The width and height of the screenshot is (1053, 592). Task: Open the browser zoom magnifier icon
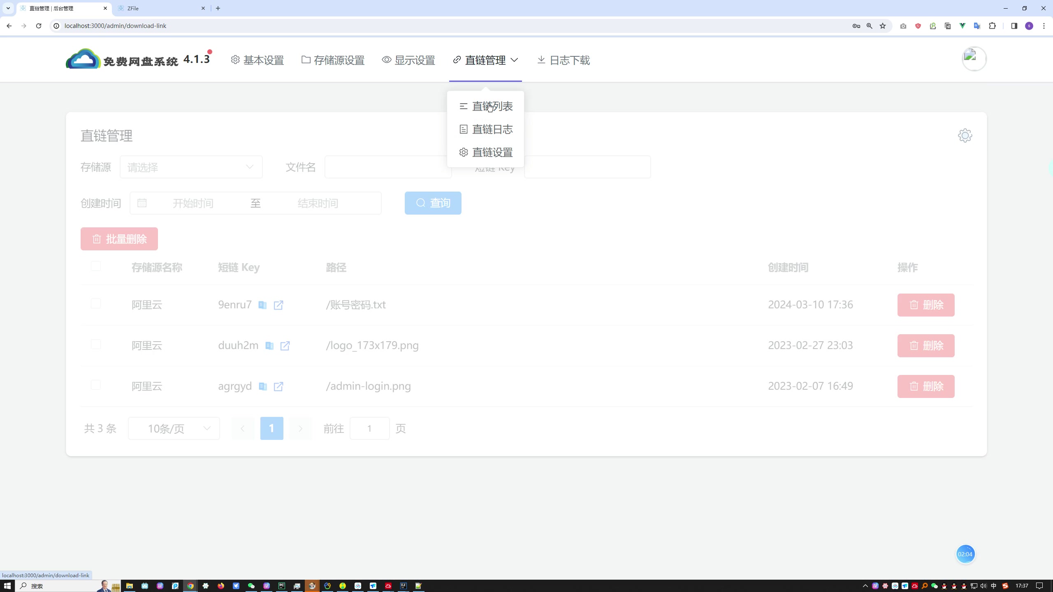click(x=870, y=26)
